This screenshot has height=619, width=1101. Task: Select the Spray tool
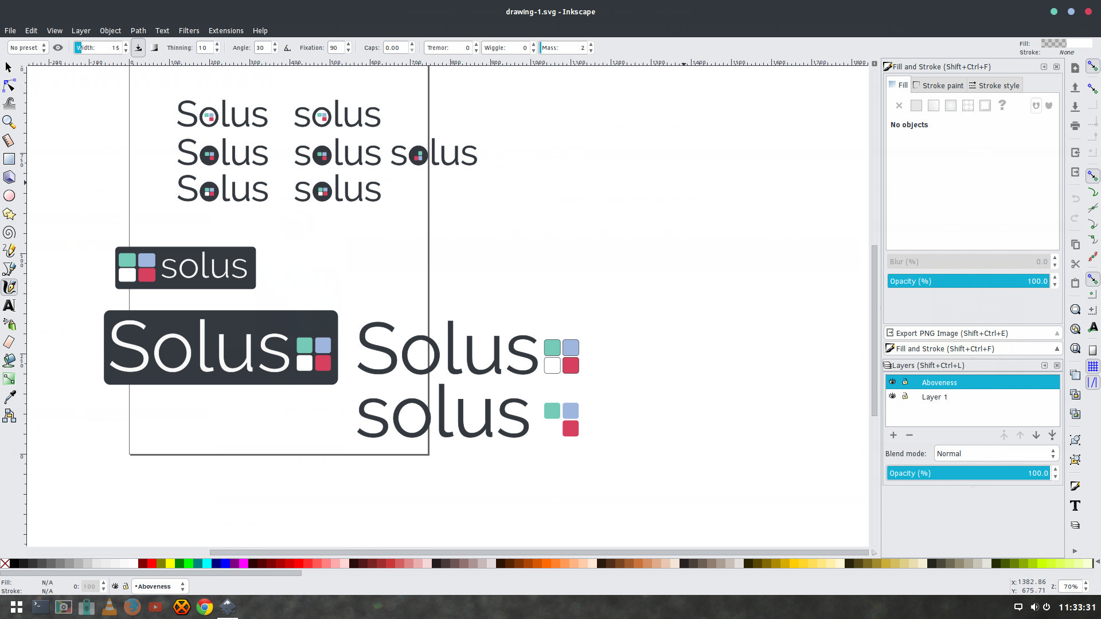point(9,324)
